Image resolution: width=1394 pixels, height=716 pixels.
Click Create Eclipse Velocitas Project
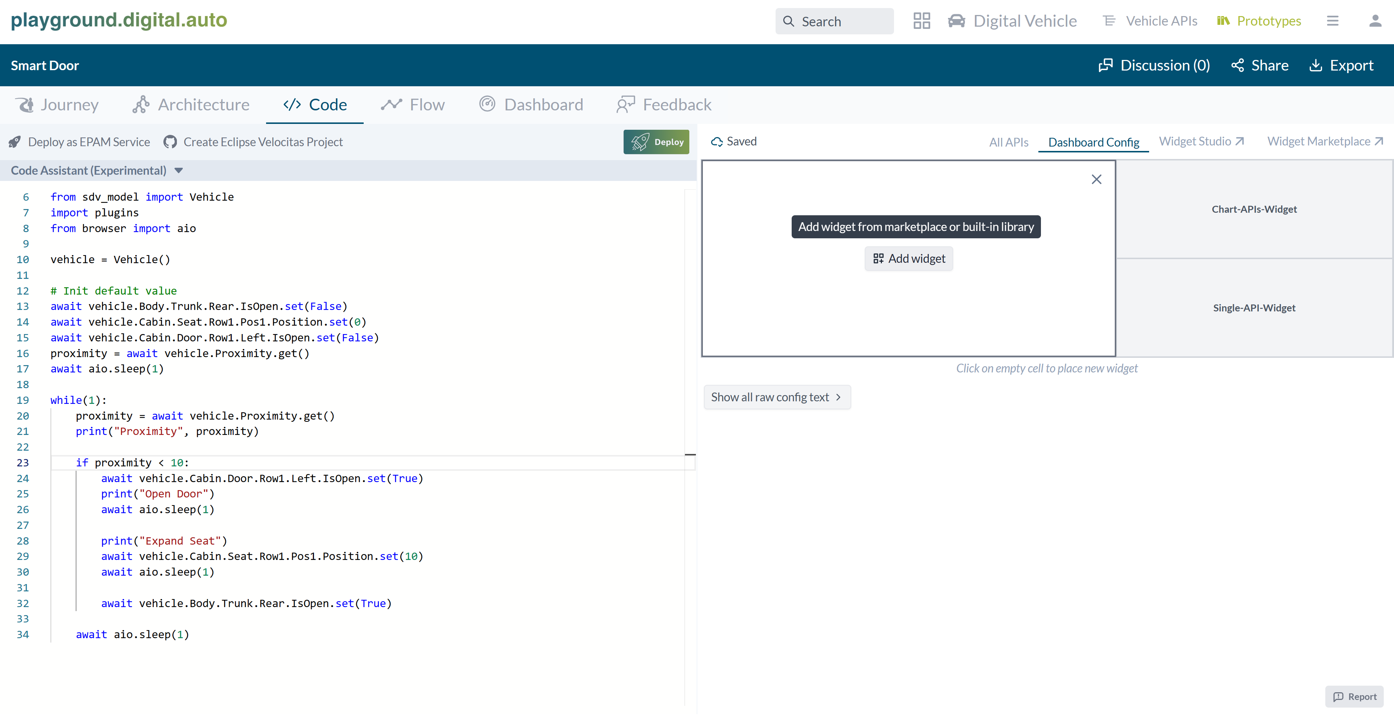point(253,142)
